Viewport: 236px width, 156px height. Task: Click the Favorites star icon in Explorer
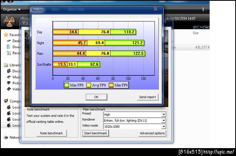tap(6, 35)
